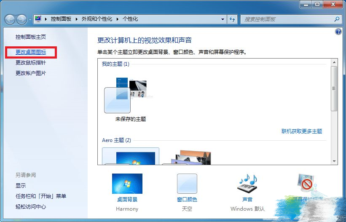Expand the address bar history dropdown
The height and width of the screenshot is (222, 346).
223,19
